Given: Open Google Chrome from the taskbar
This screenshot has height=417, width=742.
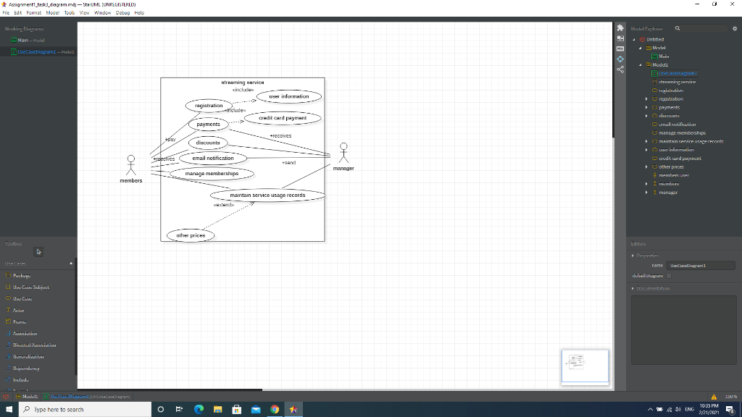Looking at the screenshot, I should click(x=275, y=409).
